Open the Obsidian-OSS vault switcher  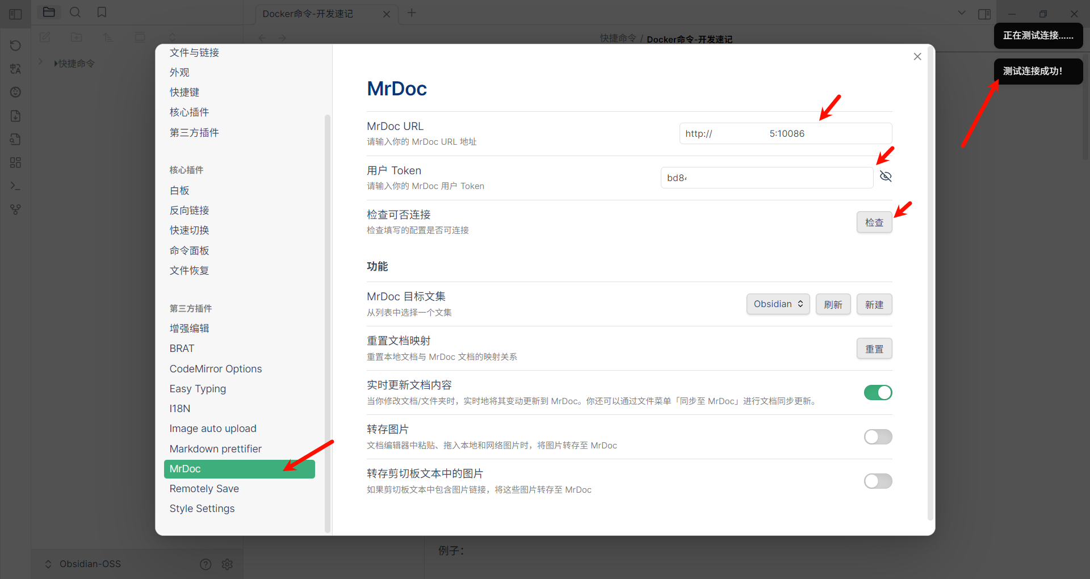point(83,564)
